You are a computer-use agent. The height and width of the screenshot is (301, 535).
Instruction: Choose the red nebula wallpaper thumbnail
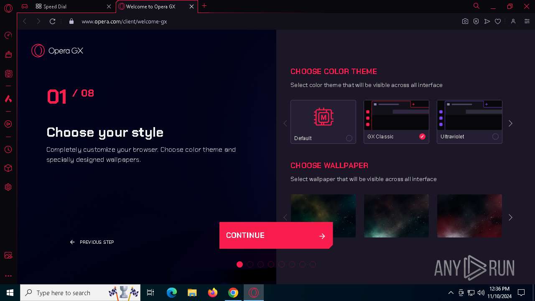pos(469,216)
